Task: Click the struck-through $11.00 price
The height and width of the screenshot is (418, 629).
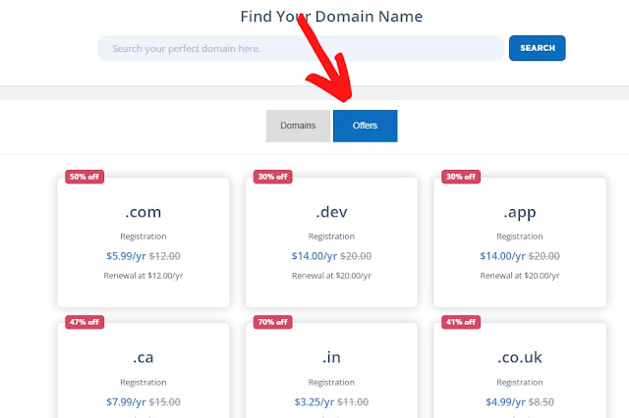Action: [353, 402]
